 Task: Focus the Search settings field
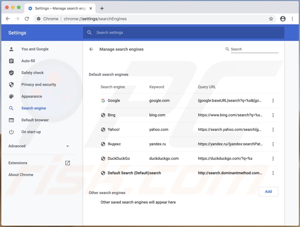coord(183,33)
